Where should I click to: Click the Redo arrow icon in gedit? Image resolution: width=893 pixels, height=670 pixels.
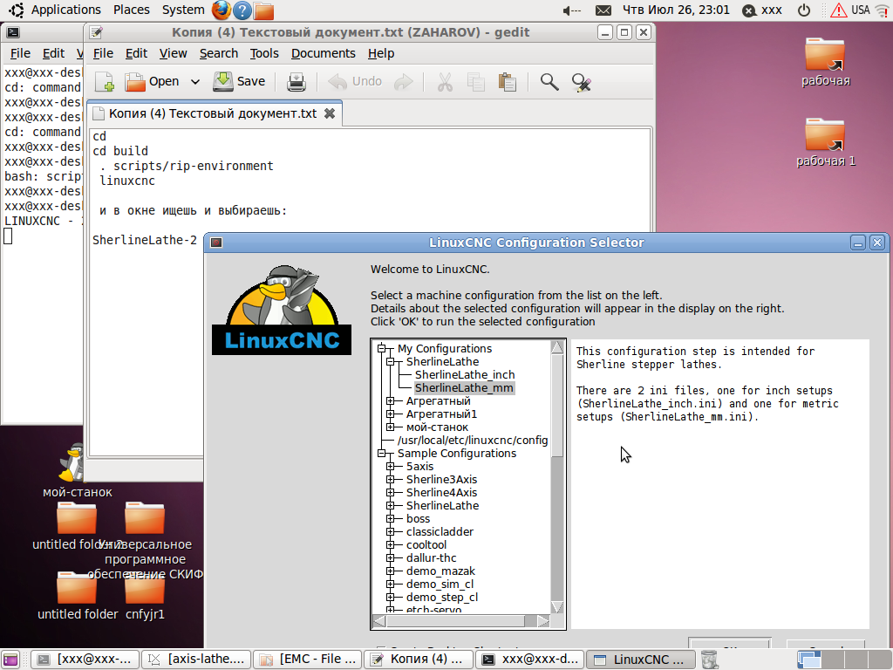pos(404,82)
